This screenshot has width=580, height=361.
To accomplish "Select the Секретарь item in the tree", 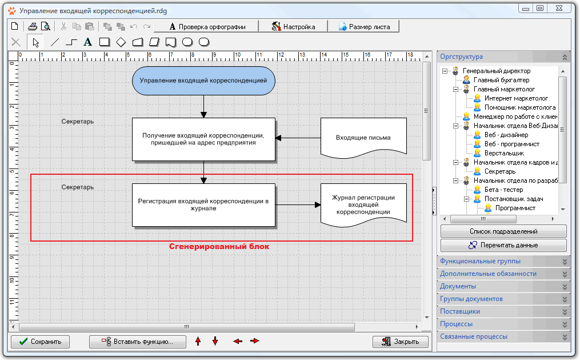I will pos(499,171).
